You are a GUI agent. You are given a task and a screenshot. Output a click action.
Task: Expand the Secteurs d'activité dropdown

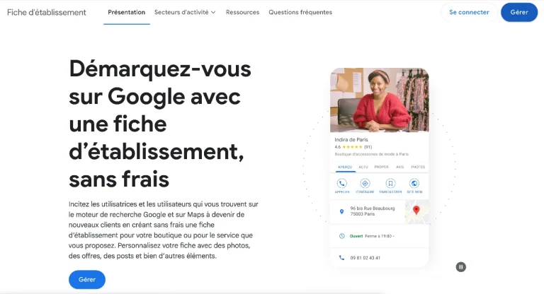(x=185, y=12)
